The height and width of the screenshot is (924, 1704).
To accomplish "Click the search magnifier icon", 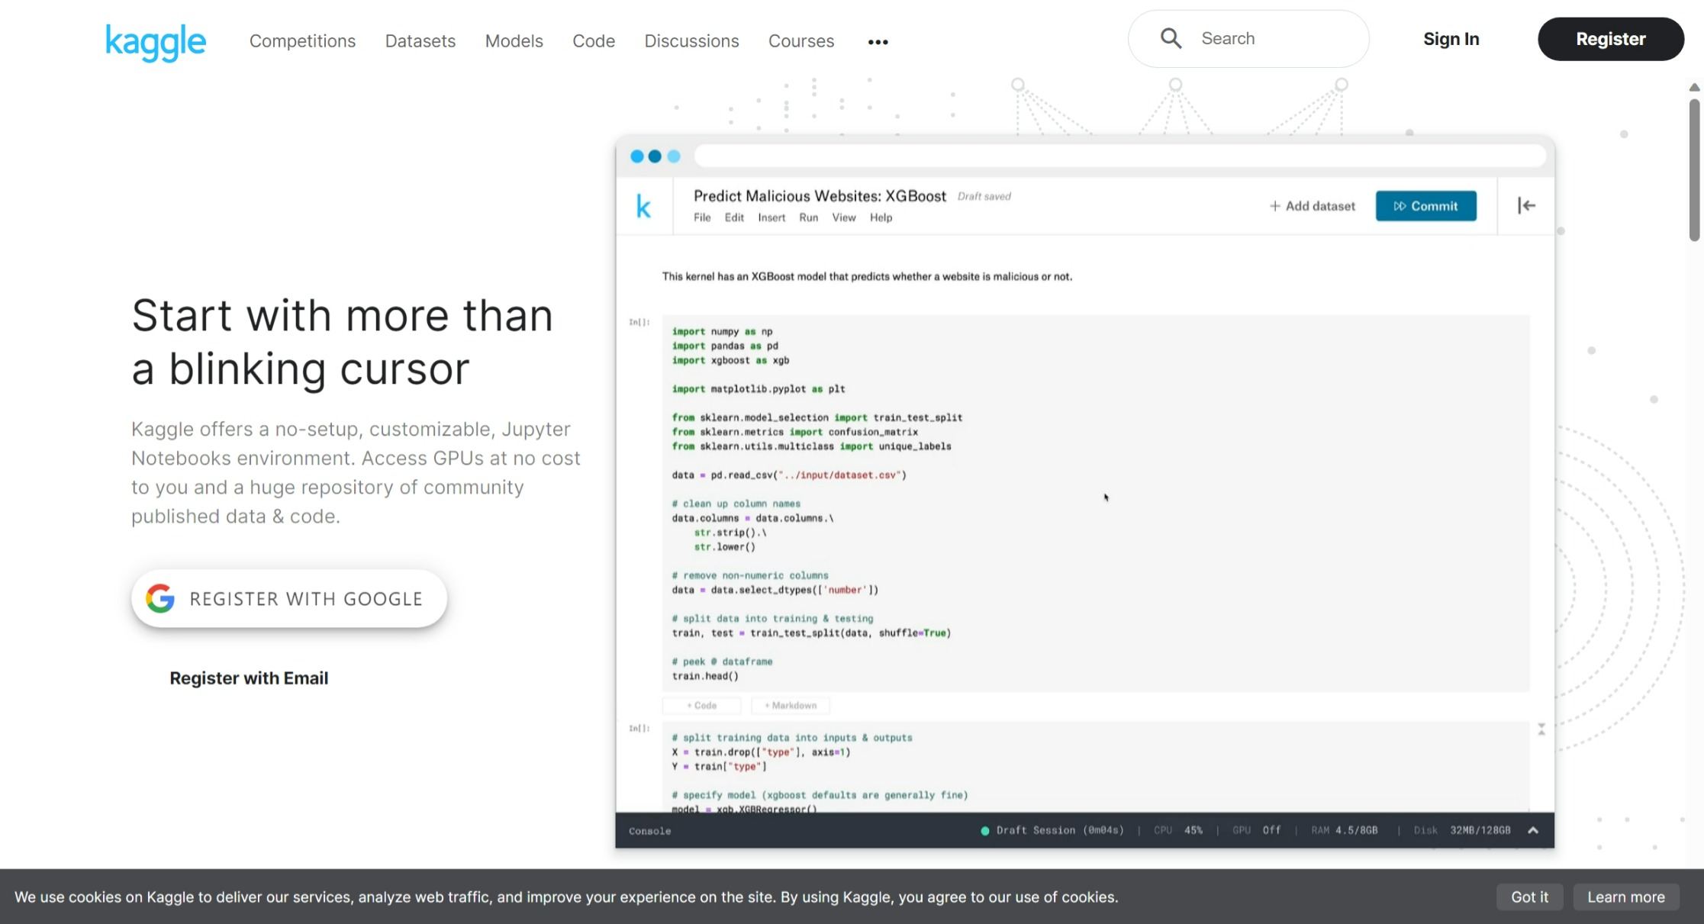I will pos(1171,39).
